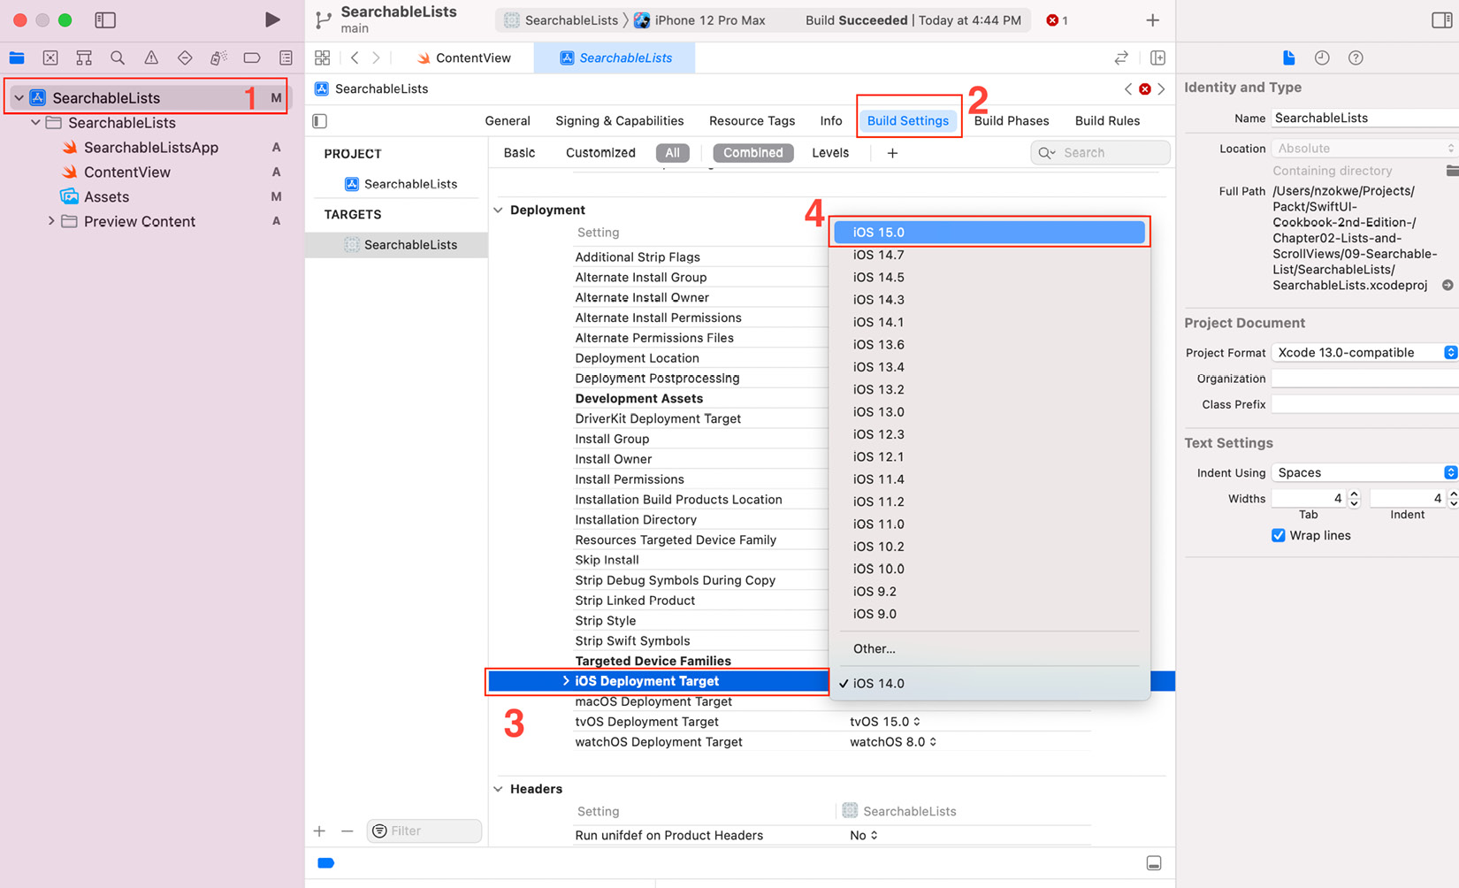Choose iOS 13.0 from the list
The image size is (1459, 888).
click(x=989, y=411)
